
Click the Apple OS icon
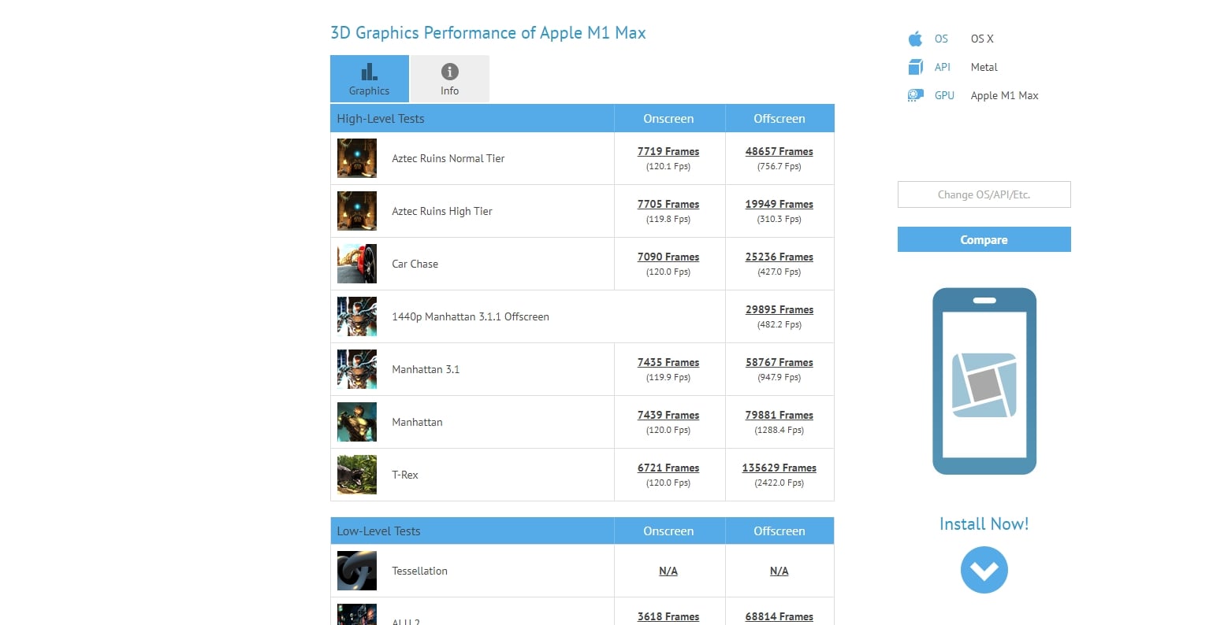tap(915, 39)
